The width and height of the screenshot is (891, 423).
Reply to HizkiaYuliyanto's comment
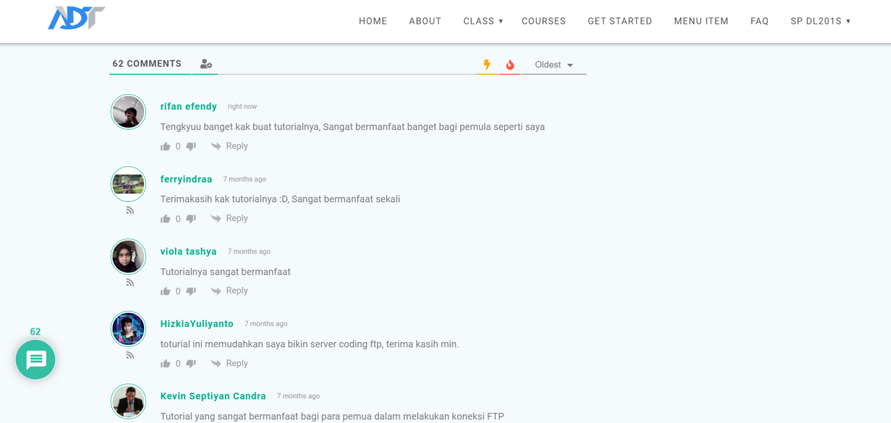(x=237, y=363)
